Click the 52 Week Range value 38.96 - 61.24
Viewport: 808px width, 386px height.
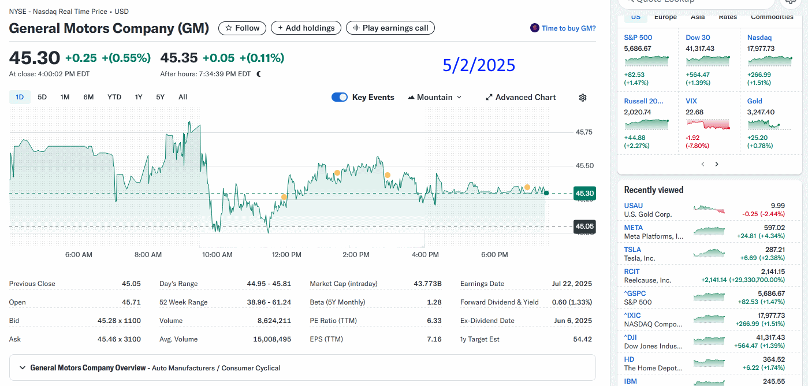[269, 302]
